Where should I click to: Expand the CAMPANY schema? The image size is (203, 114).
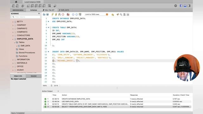click(x=13, y=25)
